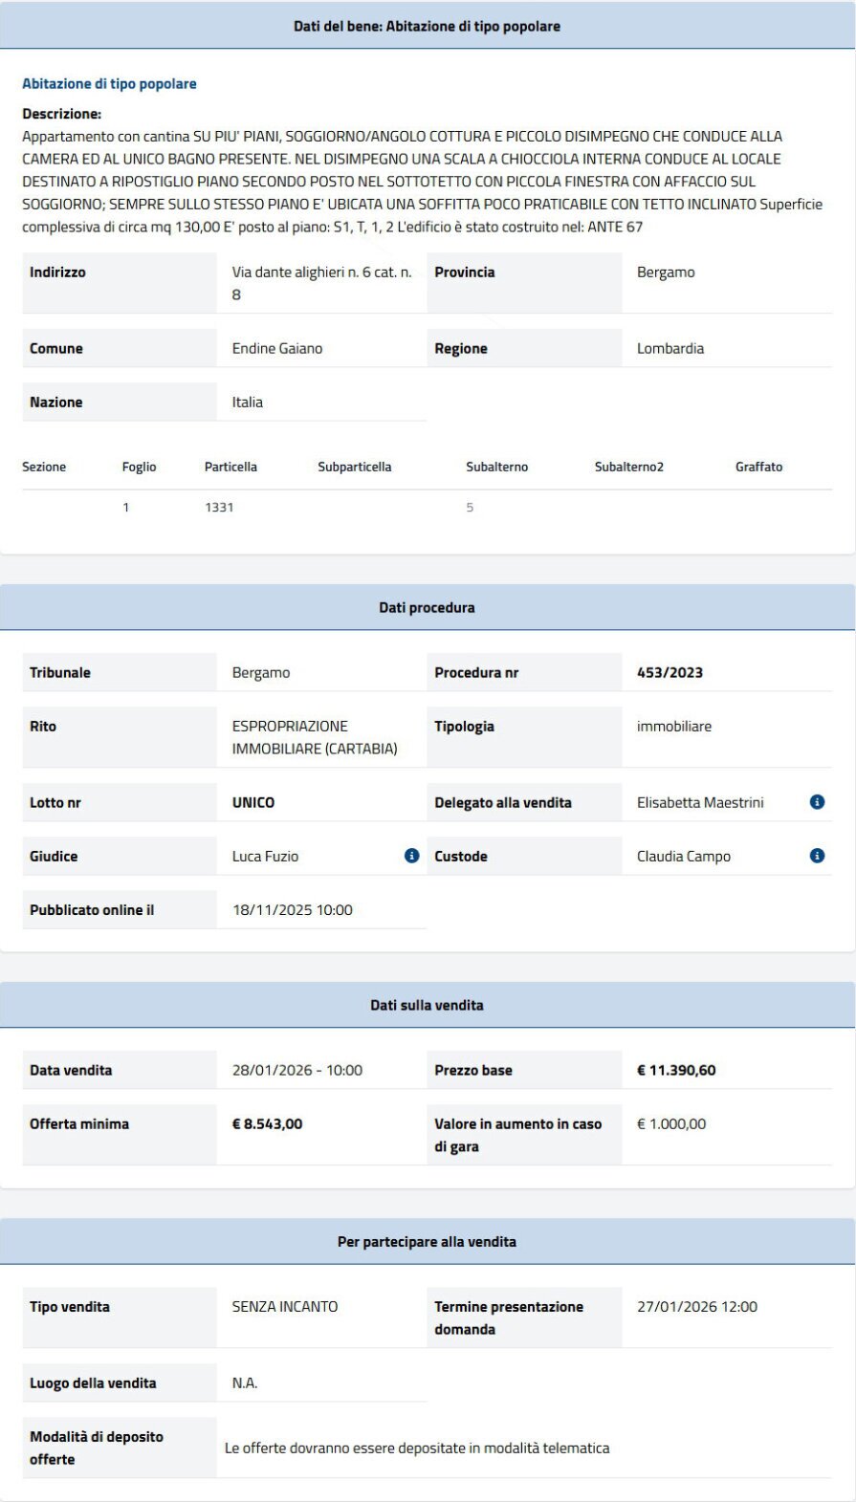This screenshot has height=1502, width=856.
Task: Open info icon next to Luca Fuzio
Action: (x=411, y=856)
